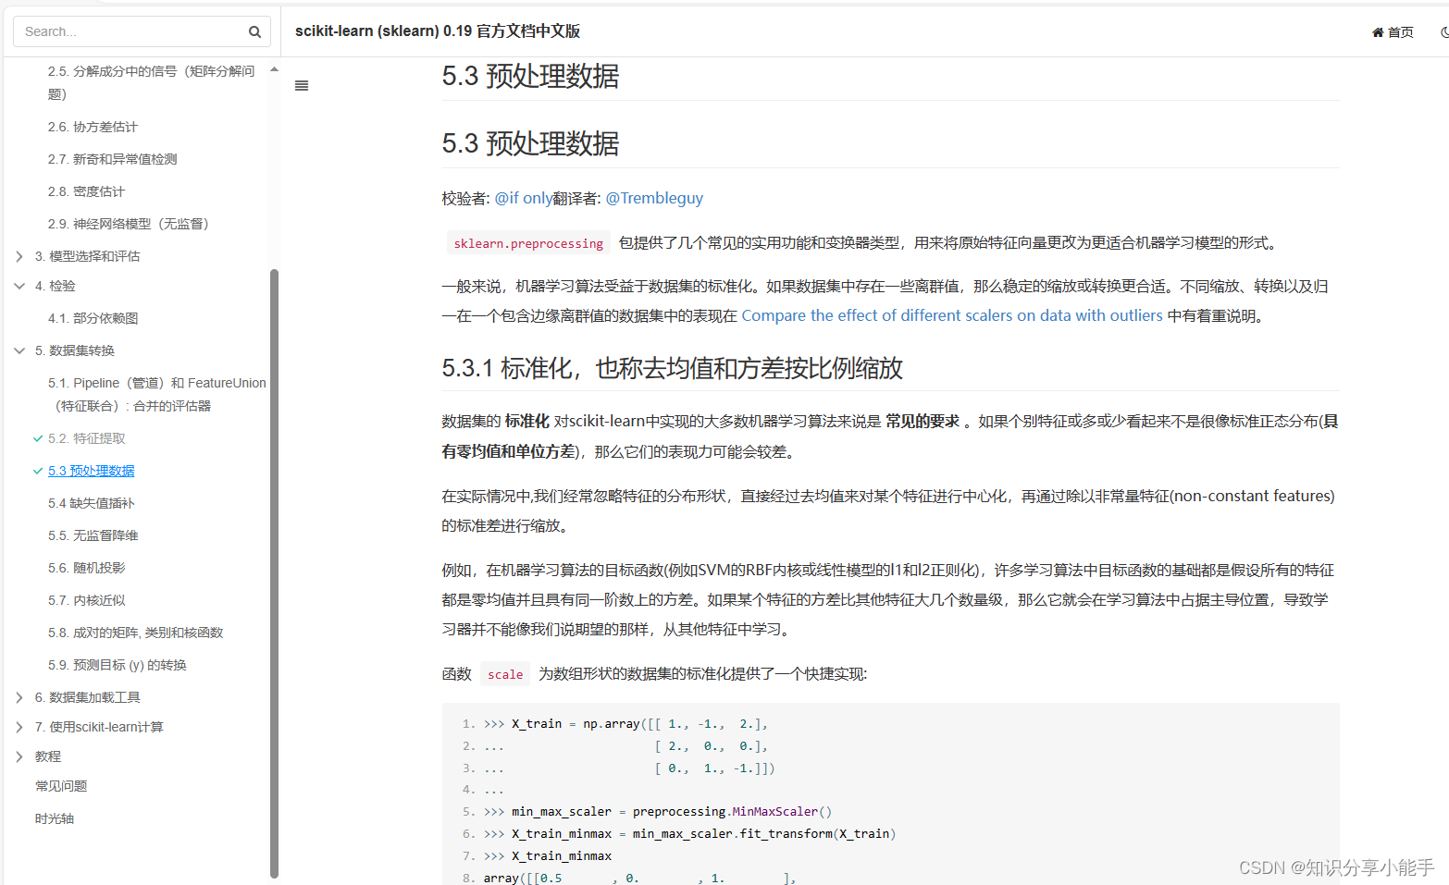This screenshot has height=885, width=1449.
Task: Click the scikit-learn 0.19 官方文档中文版 title
Action: tap(438, 31)
